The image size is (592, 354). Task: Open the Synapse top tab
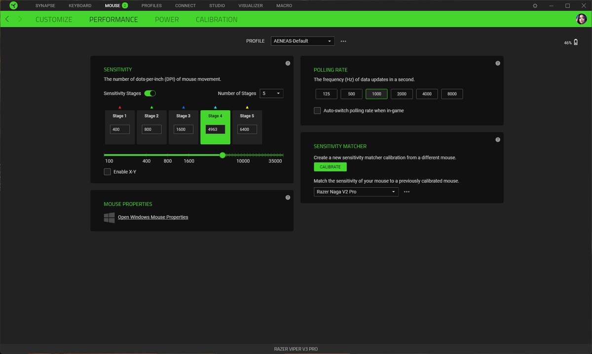point(45,5)
